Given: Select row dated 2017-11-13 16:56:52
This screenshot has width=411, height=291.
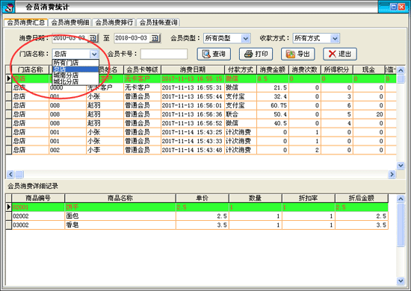Looking at the screenshot, I should click(x=201, y=123).
